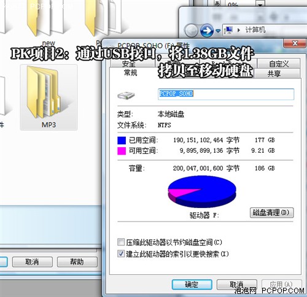Click the back arrow in Computer window
Screen dimensions: 307x297
coord(191,31)
